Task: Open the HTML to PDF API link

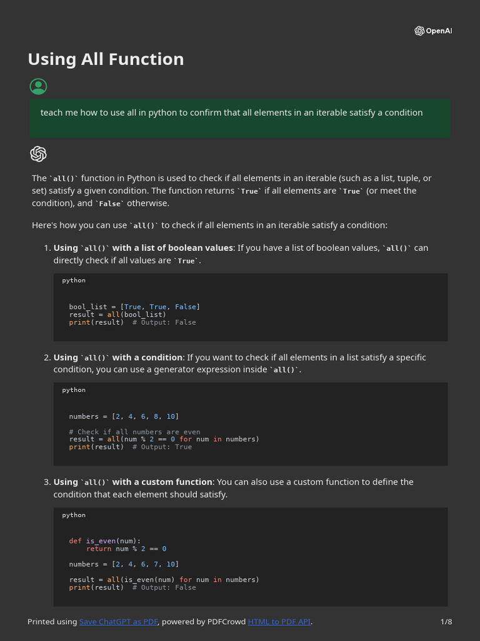Action: (x=279, y=622)
